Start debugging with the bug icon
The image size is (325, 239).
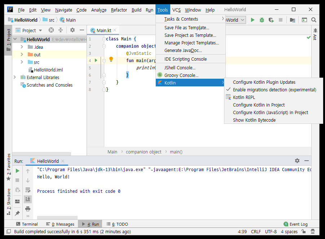[262, 20]
